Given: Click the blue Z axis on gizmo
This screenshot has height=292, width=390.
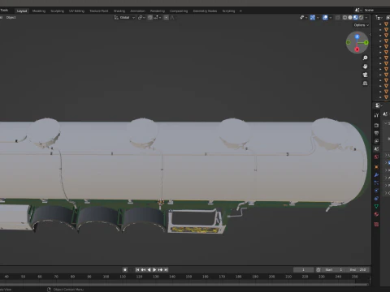Looking at the screenshot, I should [357, 36].
